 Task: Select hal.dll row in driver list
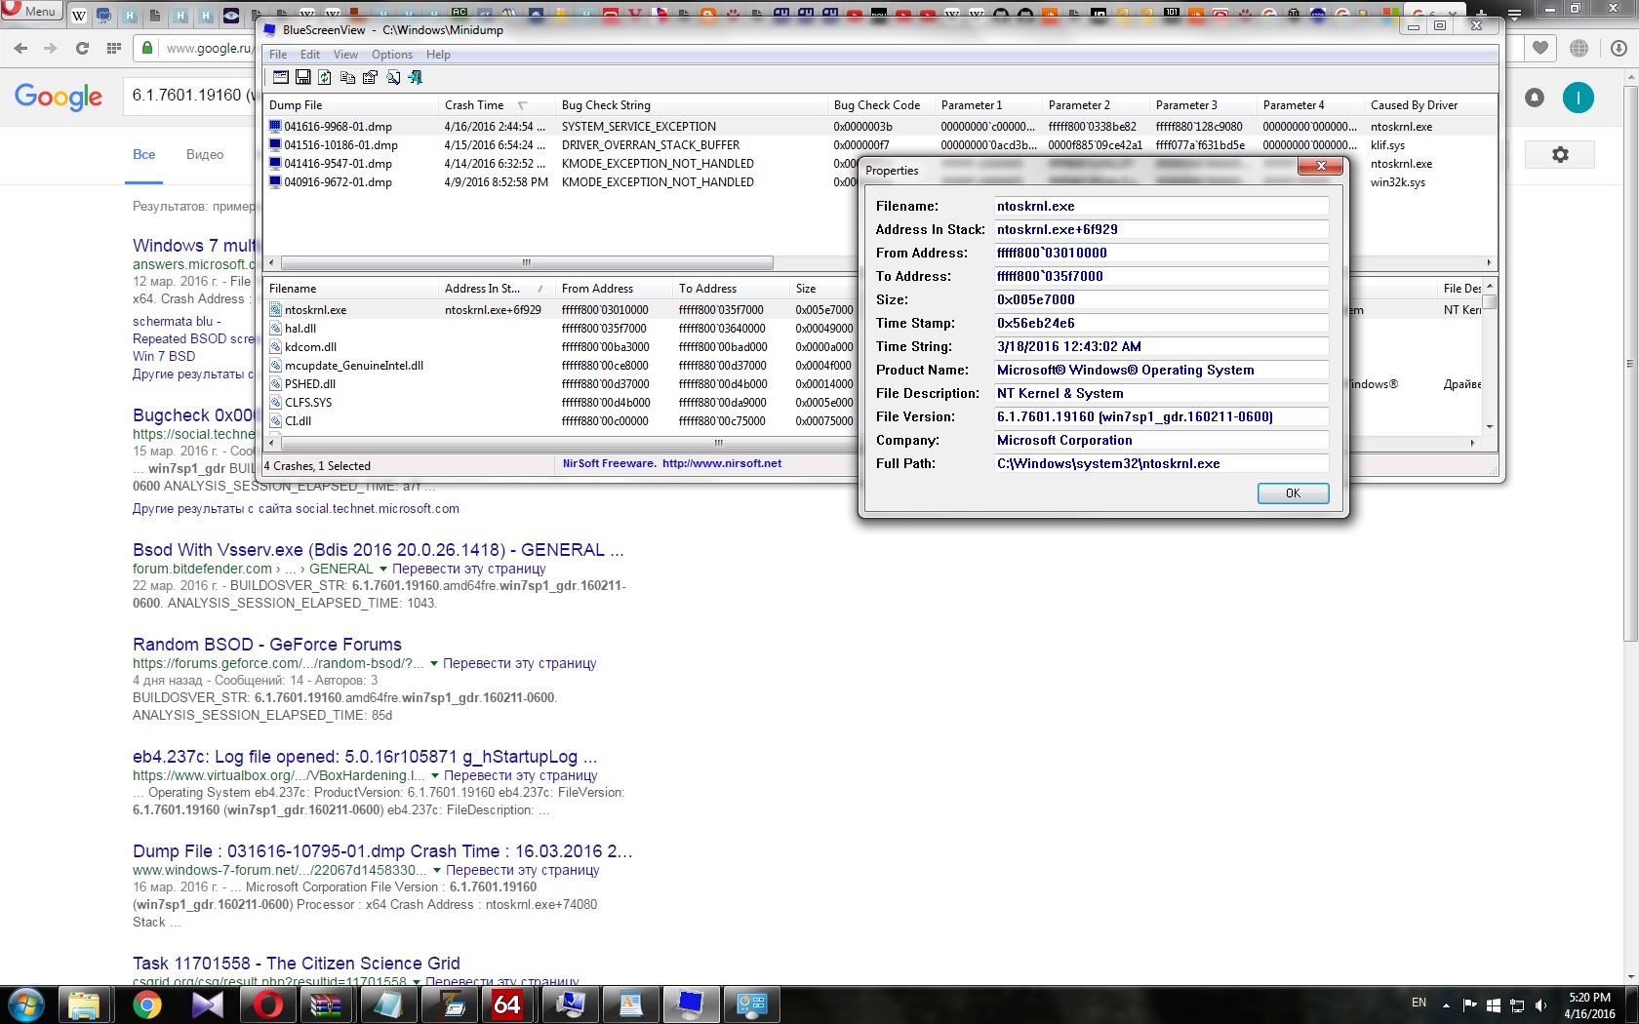pos(561,329)
